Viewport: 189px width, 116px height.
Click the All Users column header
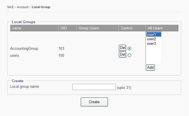(x=155, y=28)
